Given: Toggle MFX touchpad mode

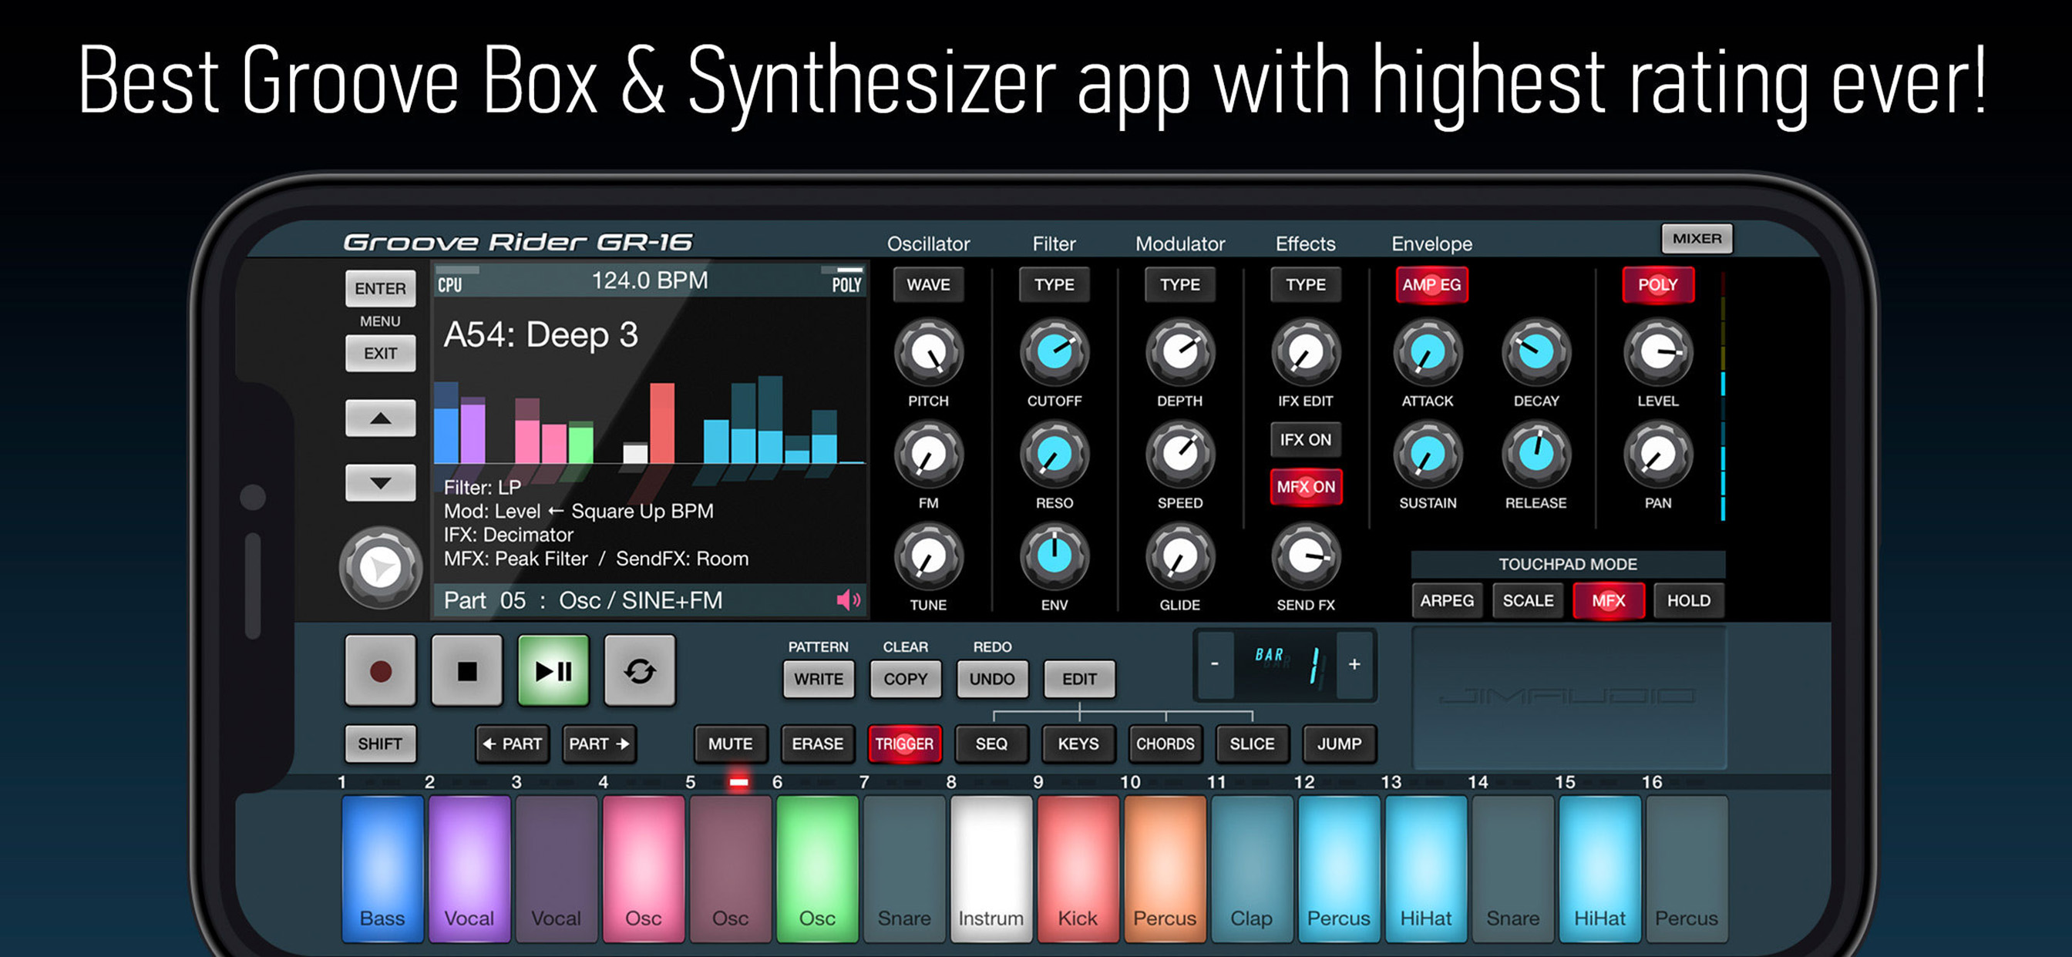Looking at the screenshot, I should coord(1609,601).
